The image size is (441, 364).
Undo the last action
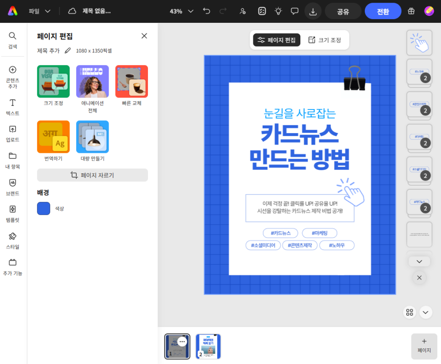(x=206, y=11)
